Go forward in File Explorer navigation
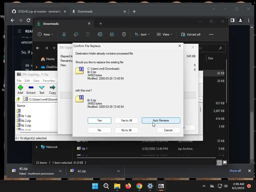 pos(46,48)
